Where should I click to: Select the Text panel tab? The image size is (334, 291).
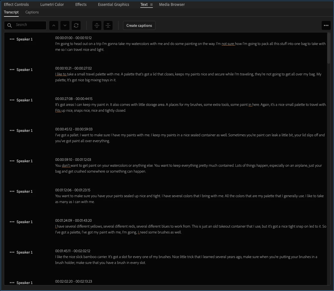pyautogui.click(x=144, y=4)
